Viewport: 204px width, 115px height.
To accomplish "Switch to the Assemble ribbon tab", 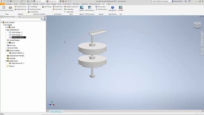I will [9, 4].
